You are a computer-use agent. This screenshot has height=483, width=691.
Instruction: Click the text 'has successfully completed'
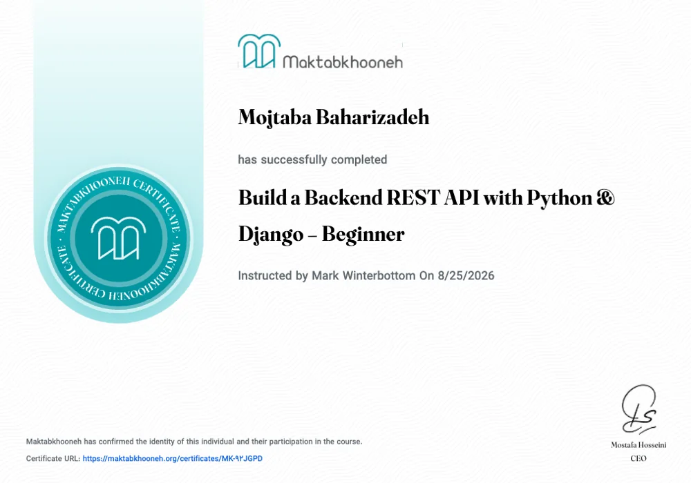point(312,159)
